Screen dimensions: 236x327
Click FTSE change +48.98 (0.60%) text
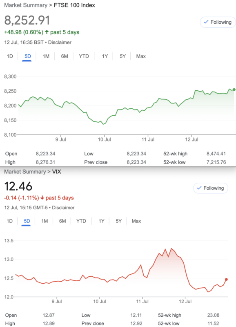point(24,32)
